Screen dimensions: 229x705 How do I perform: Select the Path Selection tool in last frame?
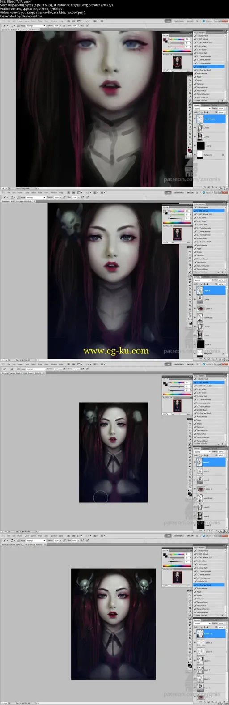[x=190, y=649]
